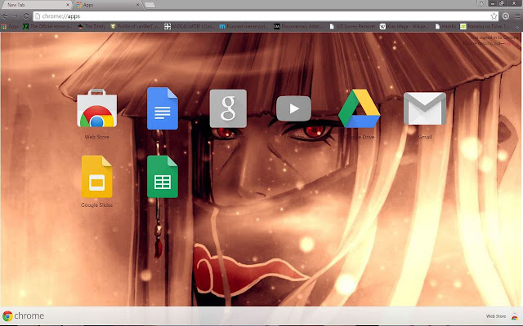Go forward with the forward arrow

pos(15,16)
